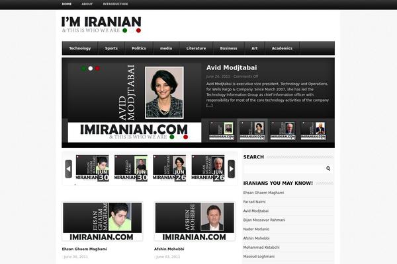Open Farzad Naimi JUN 30 carousel thumbnail

[131, 168]
